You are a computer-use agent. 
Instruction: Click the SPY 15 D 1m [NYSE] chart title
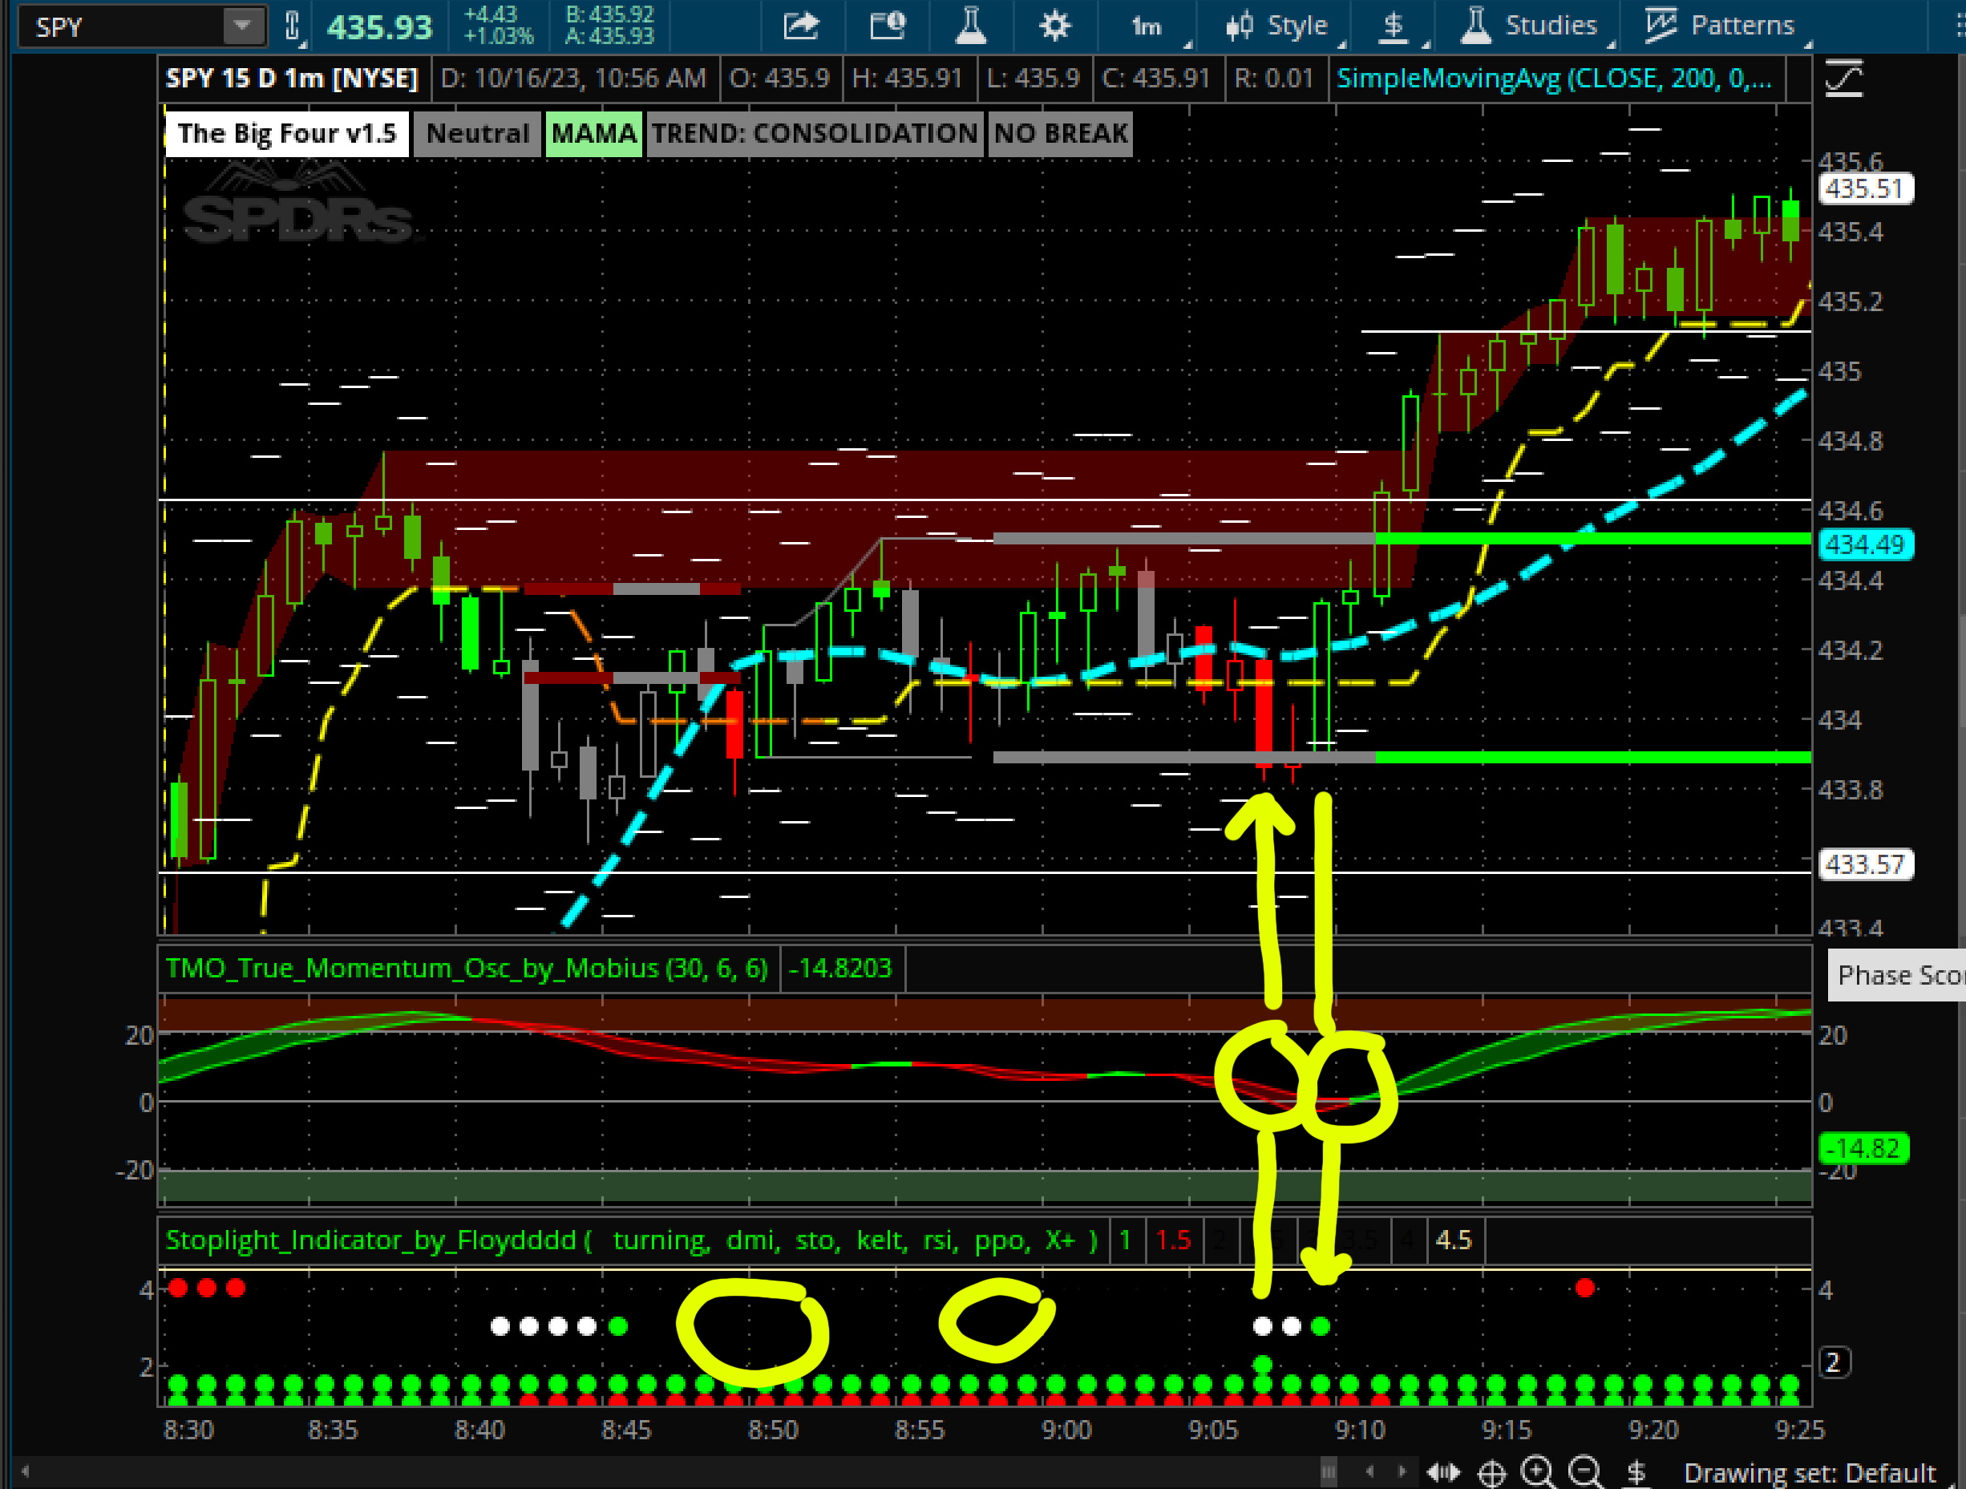292,79
